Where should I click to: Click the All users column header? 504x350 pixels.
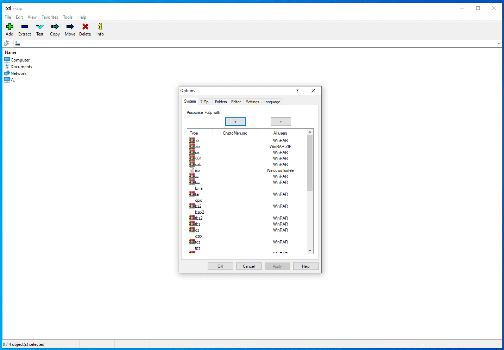(280, 133)
